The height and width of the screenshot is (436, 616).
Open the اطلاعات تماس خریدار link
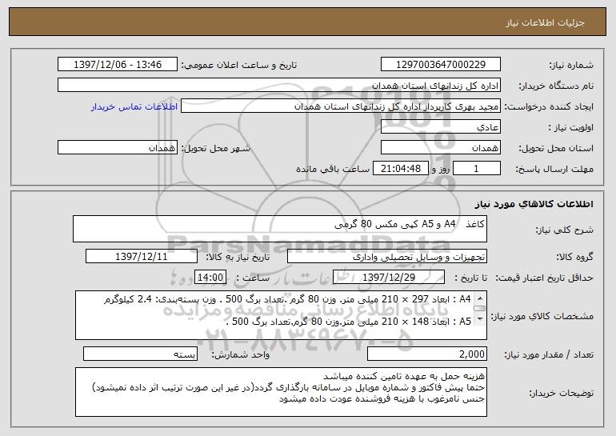[x=134, y=106]
